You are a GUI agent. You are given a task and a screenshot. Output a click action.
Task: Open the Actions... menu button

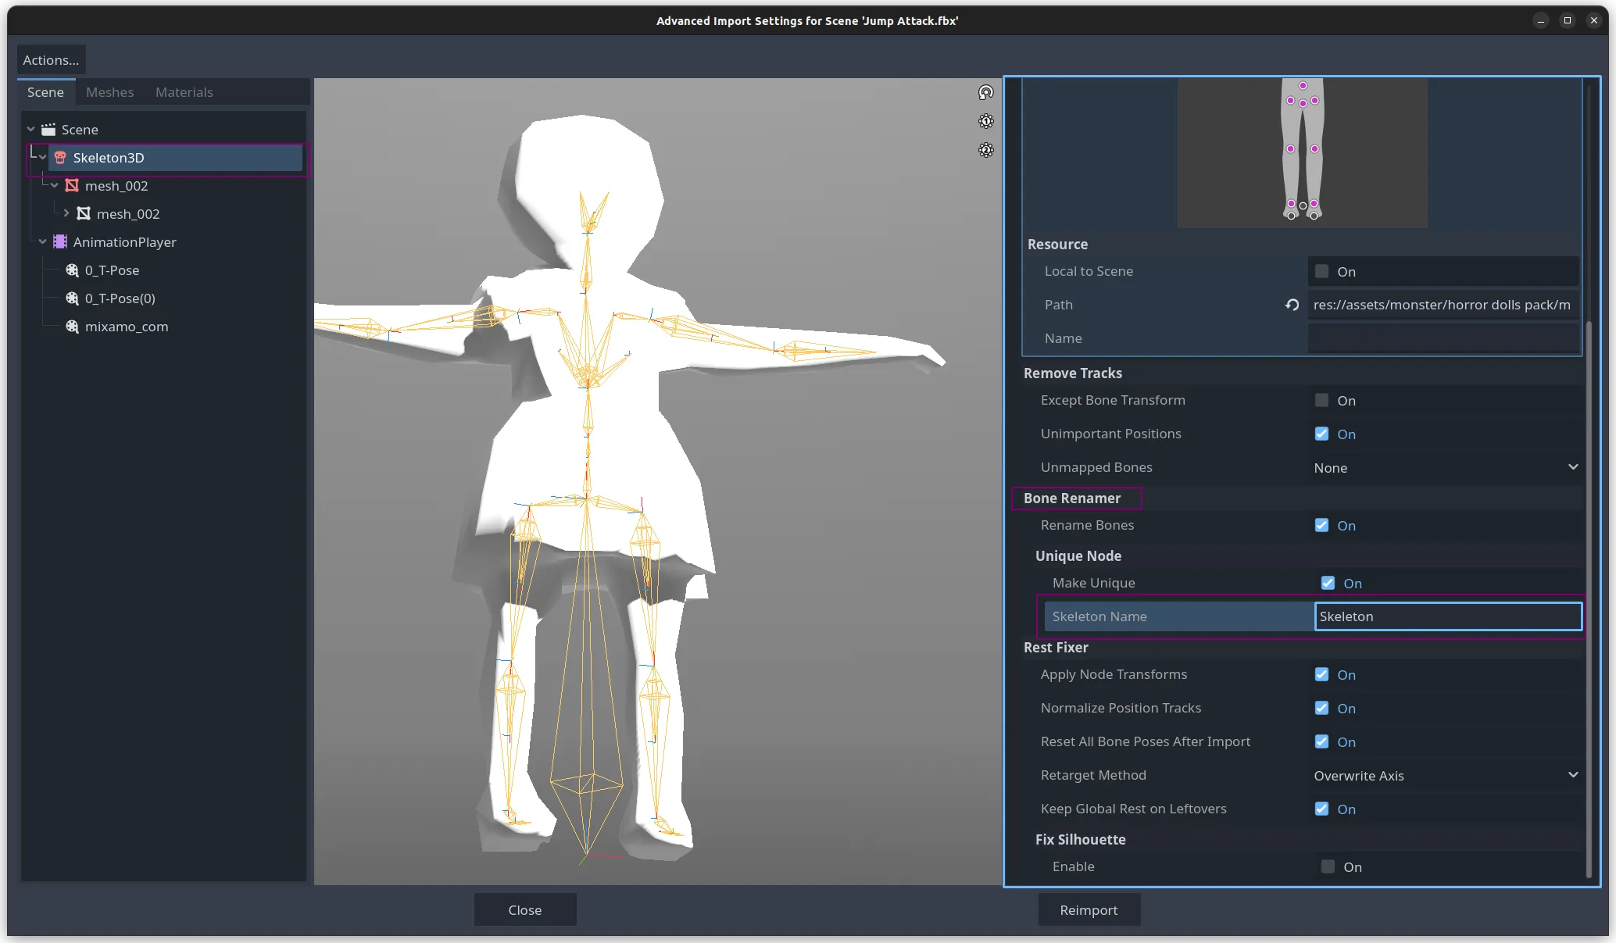click(51, 60)
